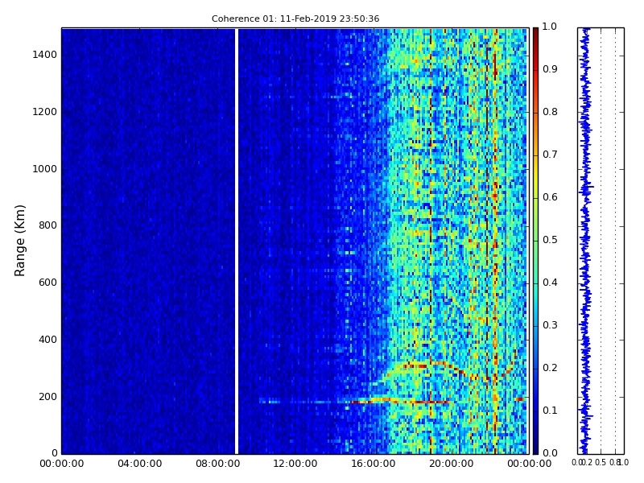Click the white data gap stripe near 09:00

pyautogui.click(x=237, y=241)
